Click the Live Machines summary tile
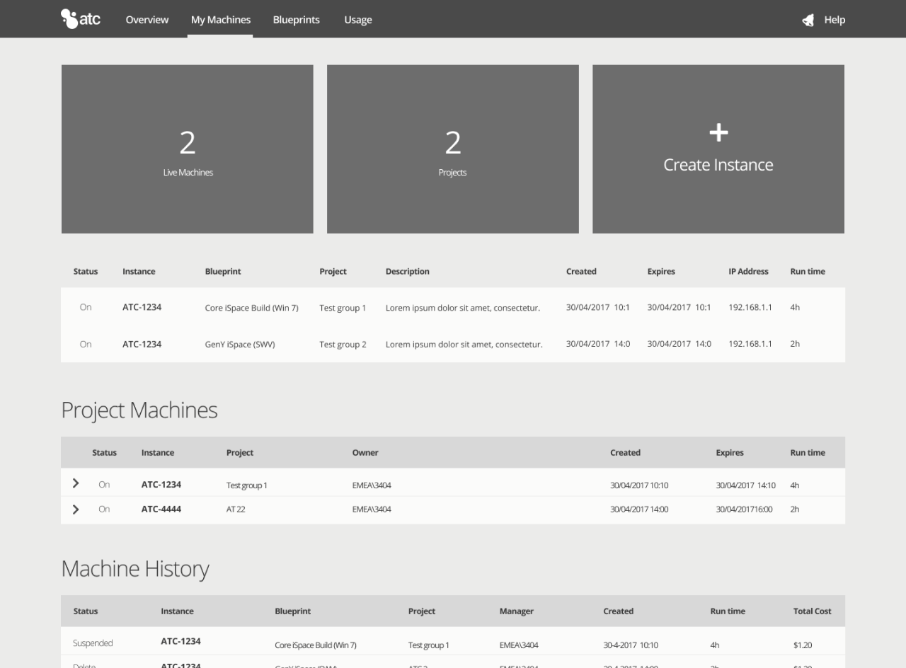Image resolution: width=906 pixels, height=668 pixels. point(187,149)
